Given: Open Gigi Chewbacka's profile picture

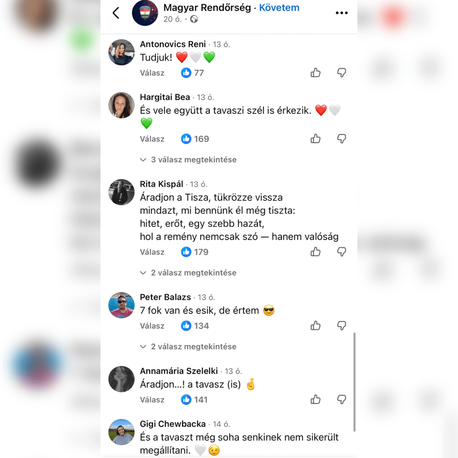Looking at the screenshot, I should (122, 432).
